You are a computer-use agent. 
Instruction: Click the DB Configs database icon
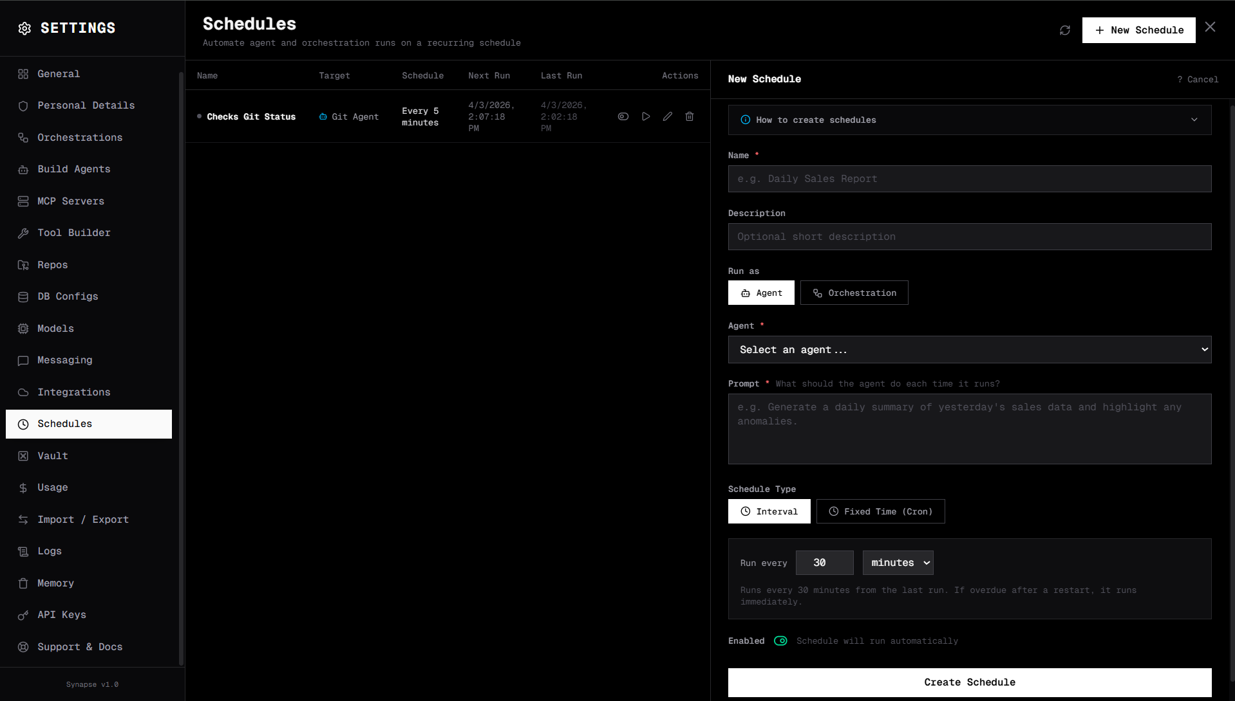tap(23, 297)
